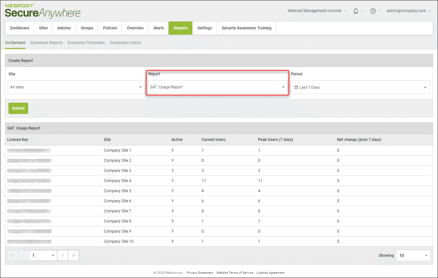Click the Net change (prior 7 days) header
The height and width of the screenshot is (278, 438).
359,140
